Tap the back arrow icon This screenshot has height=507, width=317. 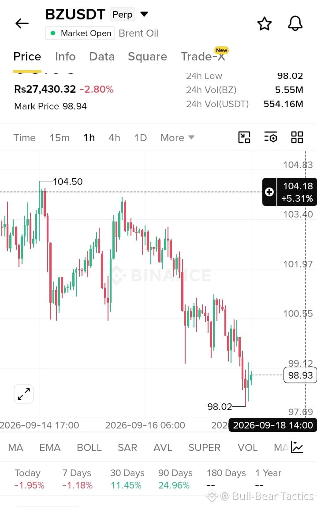click(22, 23)
